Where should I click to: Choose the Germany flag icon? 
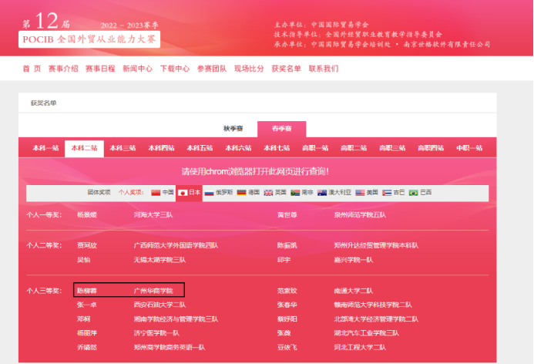[x=241, y=192]
